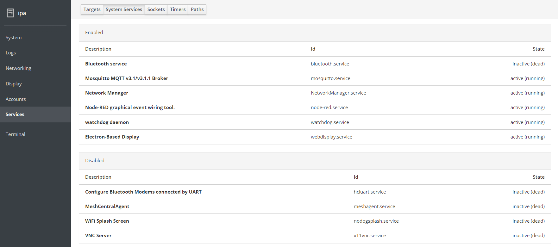Viewport: 558px width, 247px height.
Task: Switch to the Paths tab
Action: tap(197, 9)
